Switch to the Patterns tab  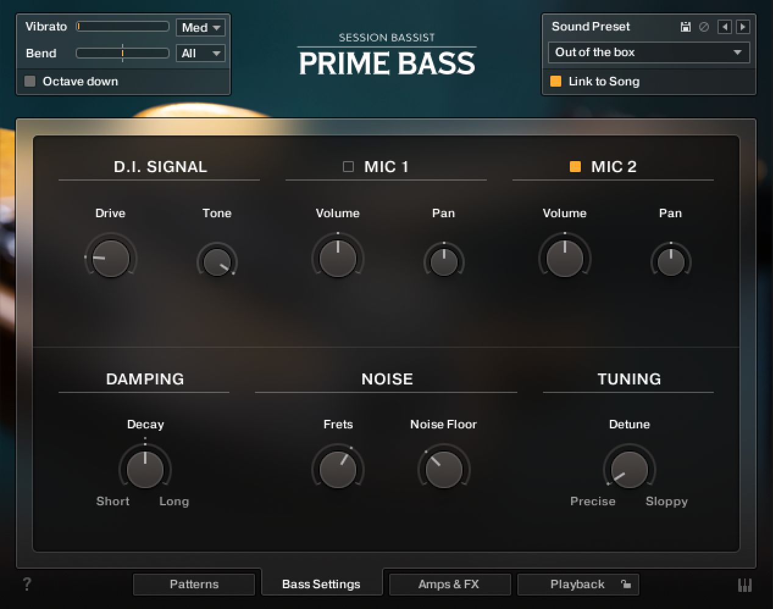pyautogui.click(x=194, y=584)
